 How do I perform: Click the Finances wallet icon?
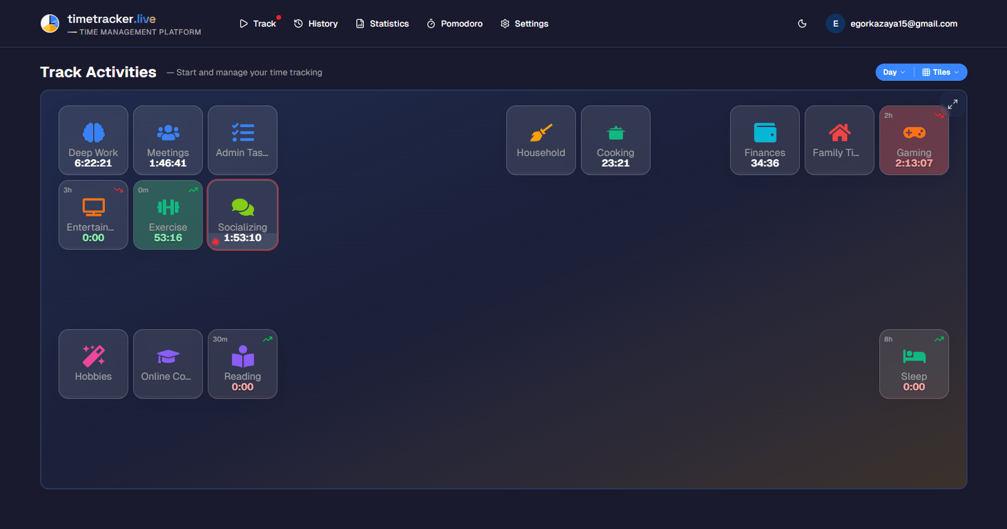[x=765, y=133]
